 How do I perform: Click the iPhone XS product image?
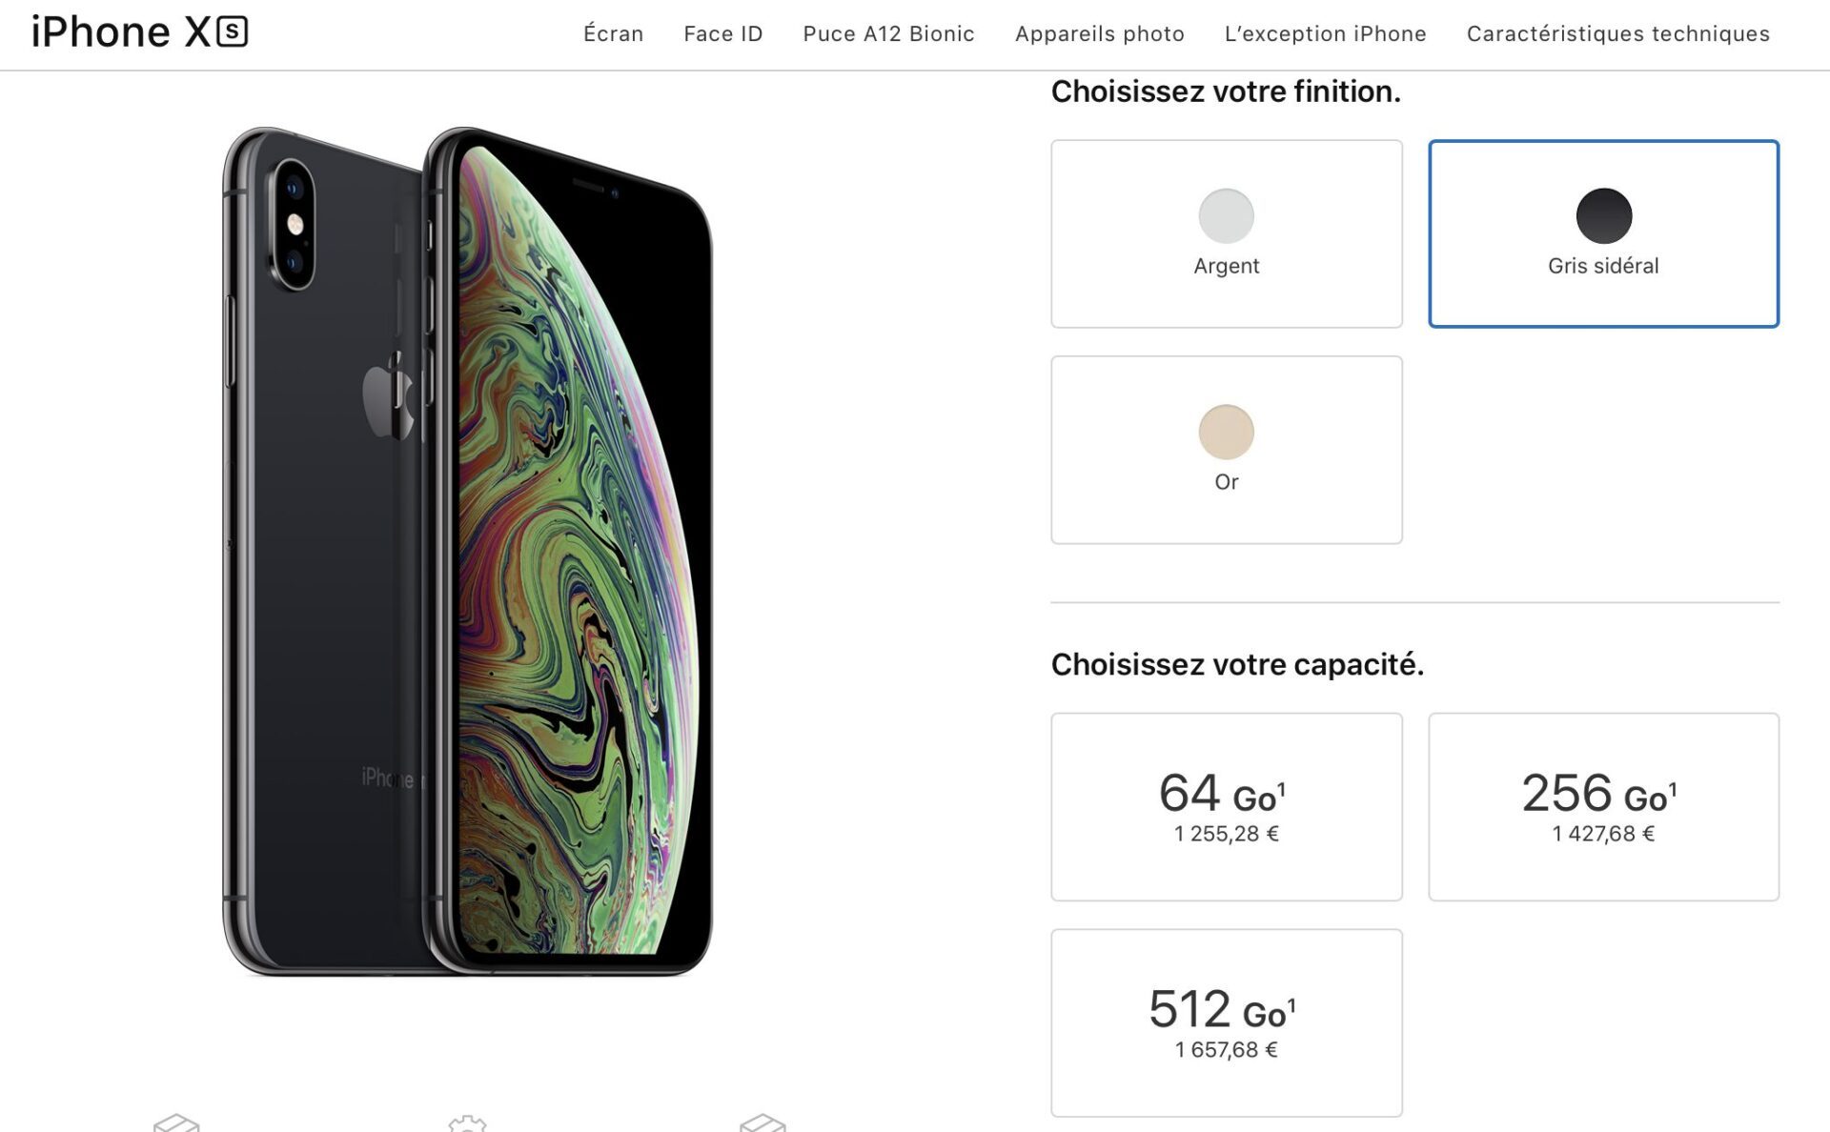coord(467,551)
